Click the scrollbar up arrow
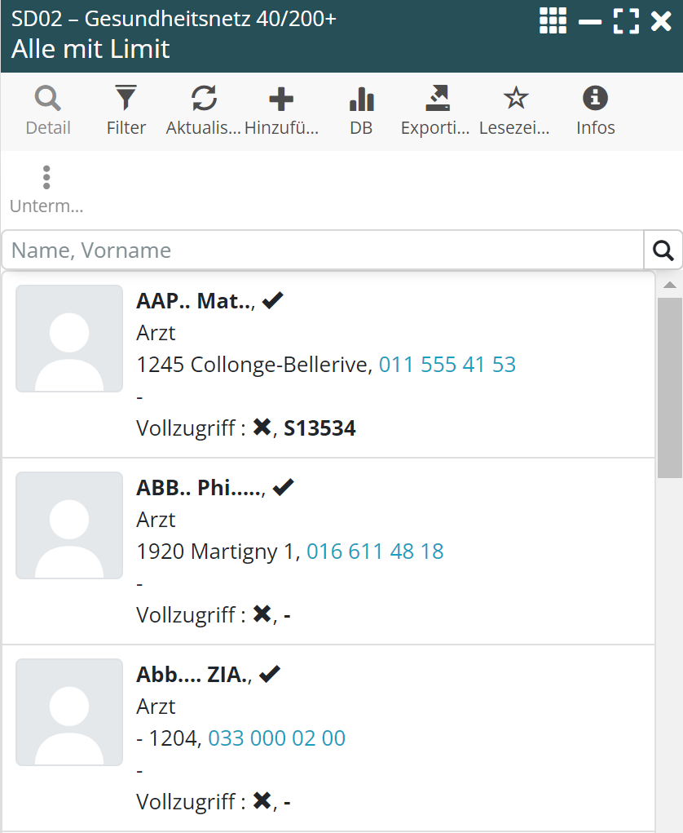Image resolution: width=683 pixels, height=833 pixels. pyautogui.click(x=669, y=285)
